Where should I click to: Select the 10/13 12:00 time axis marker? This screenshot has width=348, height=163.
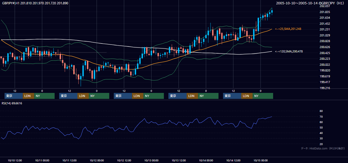(x=179, y=160)
